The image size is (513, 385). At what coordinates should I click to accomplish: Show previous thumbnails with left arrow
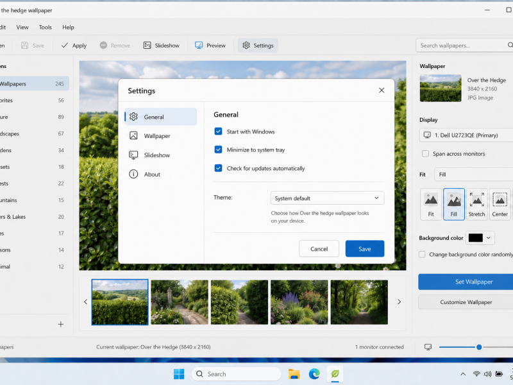[86, 302]
